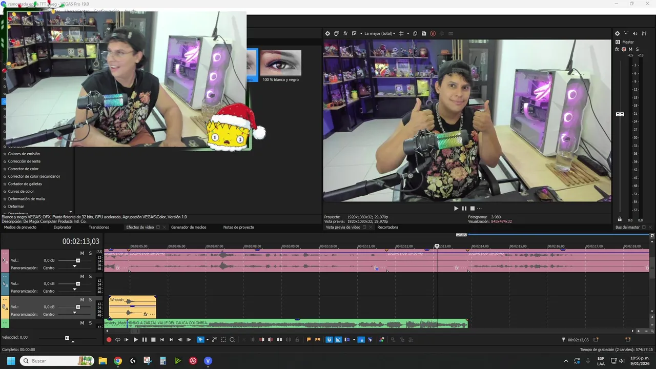Click Master bus Downmix Output speaker icon
The image size is (656, 369).
click(x=627, y=33)
